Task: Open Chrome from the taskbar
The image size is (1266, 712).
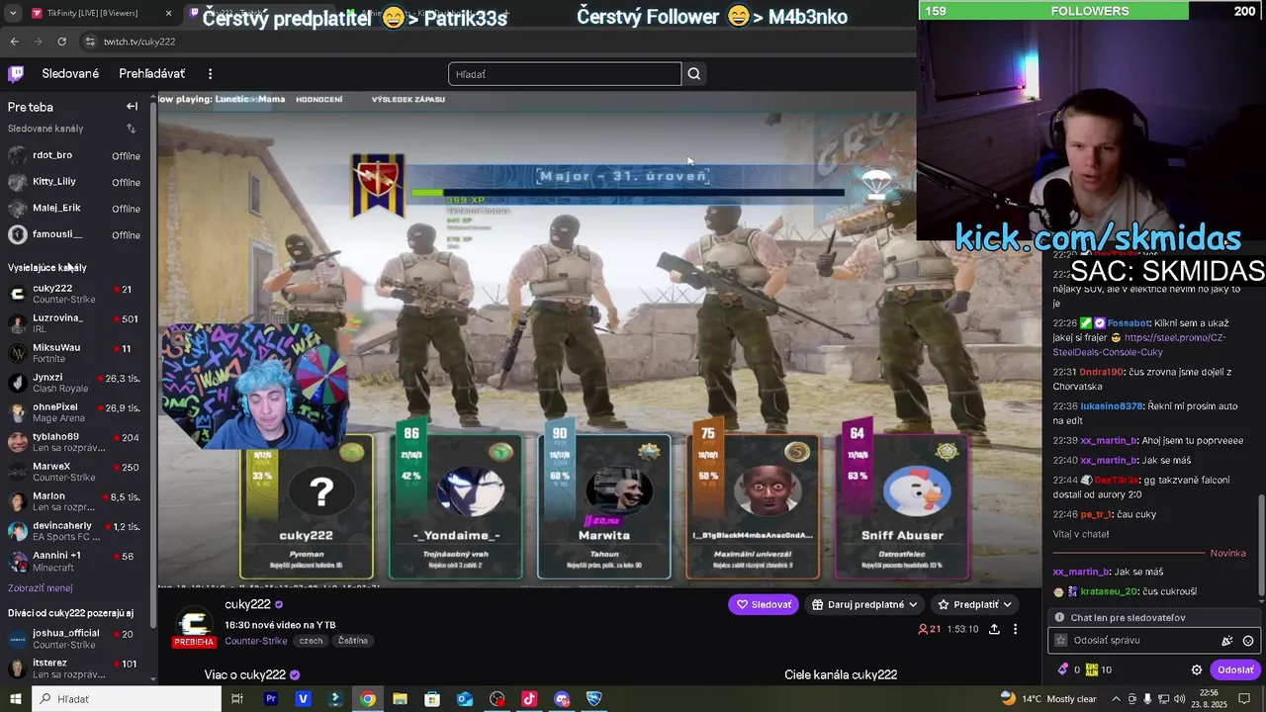Action: point(367,698)
